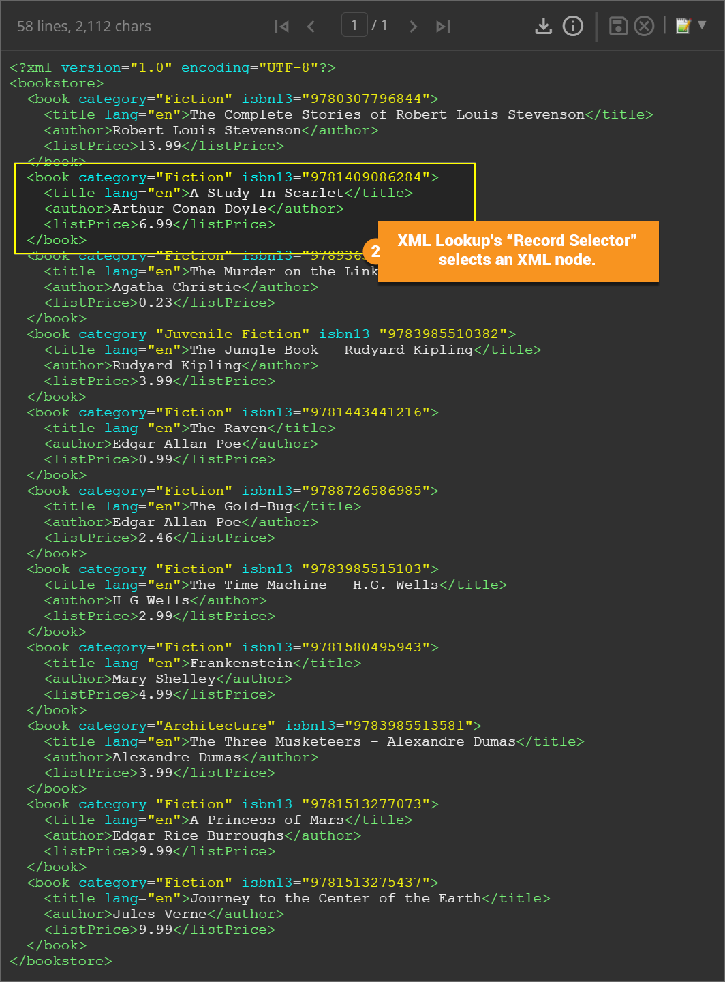The height and width of the screenshot is (982, 725).
Task: Click the Juvenile Fiction book line
Action: pyautogui.click(x=271, y=334)
